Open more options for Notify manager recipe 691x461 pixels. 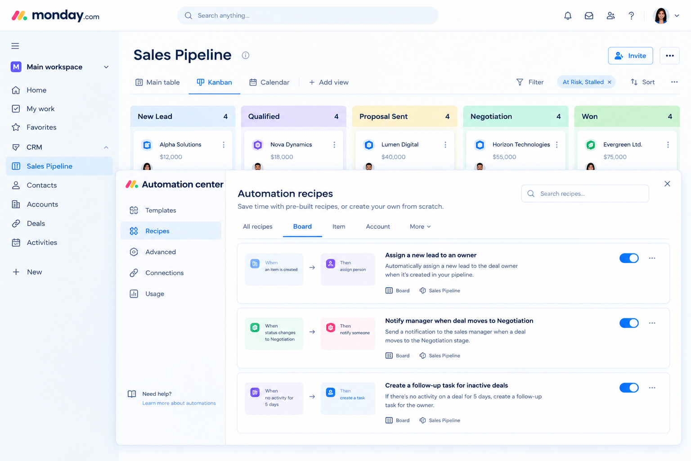tap(652, 323)
